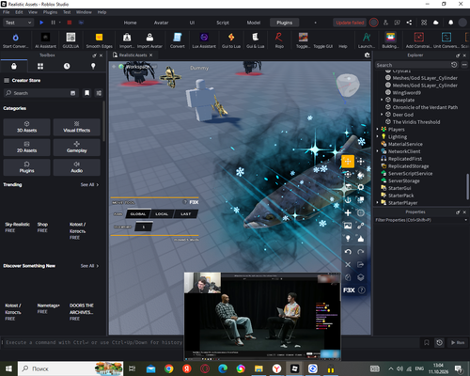The height and width of the screenshot is (376, 470).
Task: Start the Start Conver... plugin with flame icon
Action: (15, 40)
